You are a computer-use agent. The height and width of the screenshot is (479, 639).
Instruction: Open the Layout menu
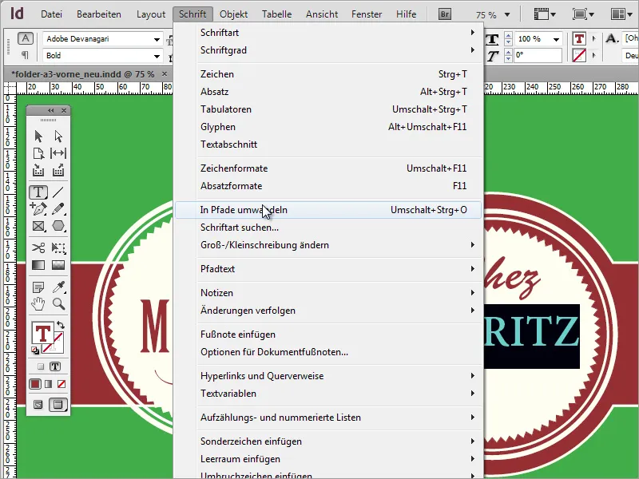(151, 14)
